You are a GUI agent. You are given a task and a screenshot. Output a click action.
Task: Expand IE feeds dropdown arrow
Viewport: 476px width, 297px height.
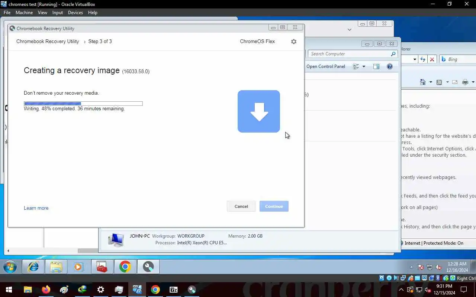[x=447, y=82]
